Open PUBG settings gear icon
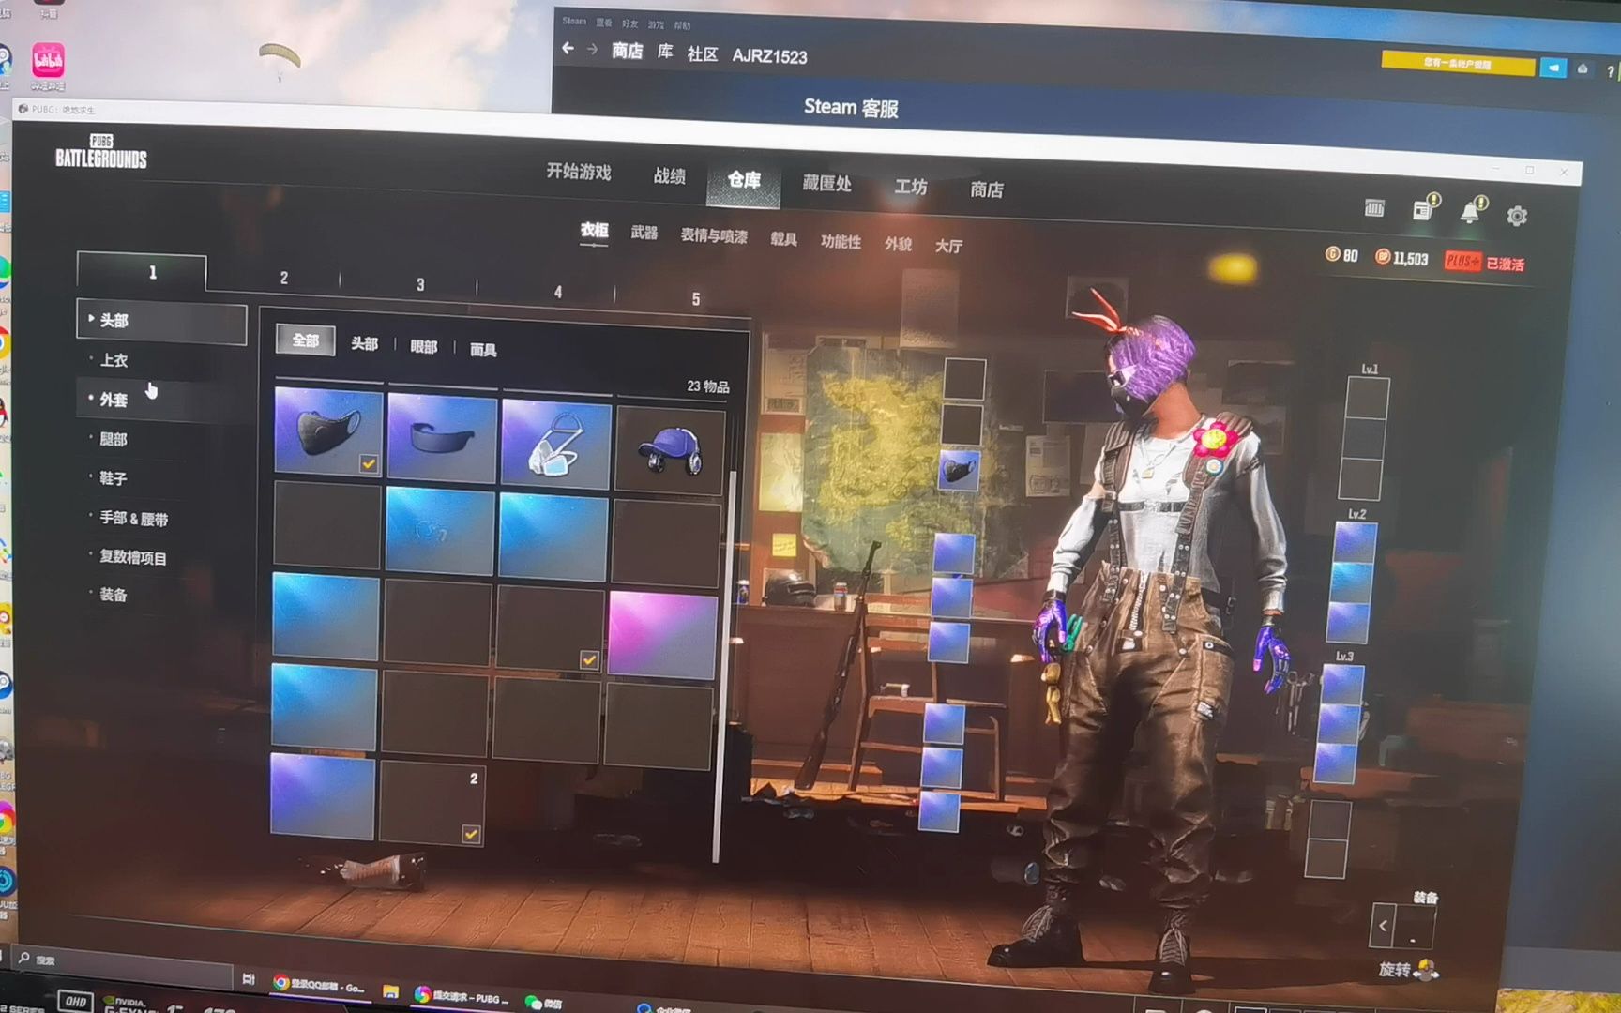The width and height of the screenshot is (1621, 1013). (x=1517, y=216)
